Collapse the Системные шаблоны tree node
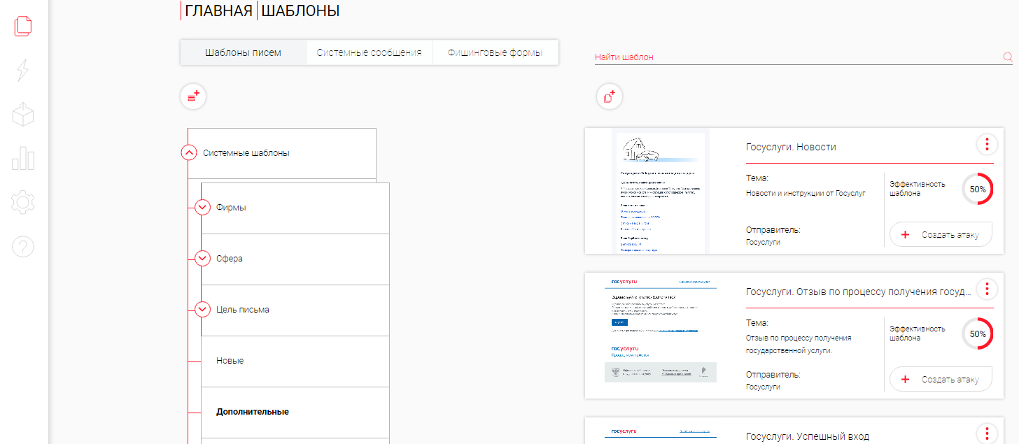 189,152
